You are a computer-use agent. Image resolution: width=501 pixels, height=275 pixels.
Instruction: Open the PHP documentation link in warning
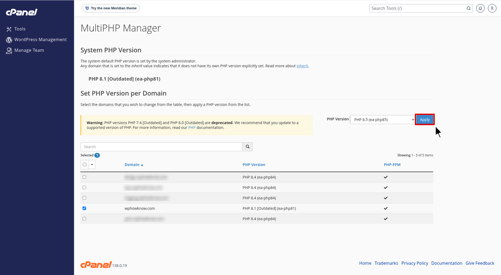192,128
